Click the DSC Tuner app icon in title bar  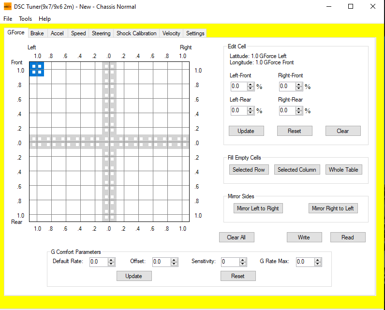point(7,7)
